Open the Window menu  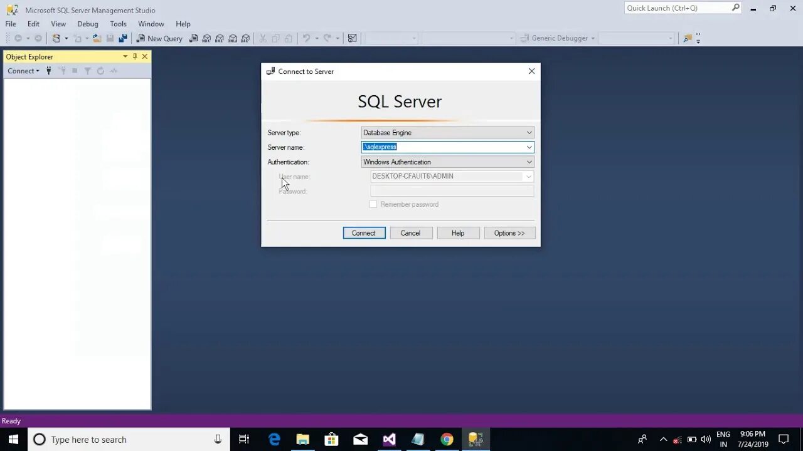pos(151,24)
